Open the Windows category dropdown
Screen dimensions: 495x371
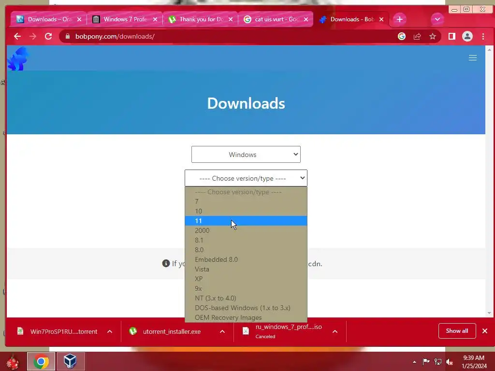tap(246, 155)
